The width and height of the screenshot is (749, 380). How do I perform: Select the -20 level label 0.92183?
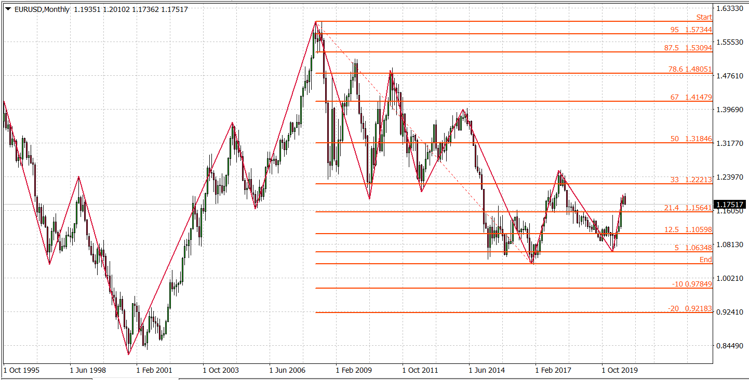pyautogui.click(x=690, y=308)
